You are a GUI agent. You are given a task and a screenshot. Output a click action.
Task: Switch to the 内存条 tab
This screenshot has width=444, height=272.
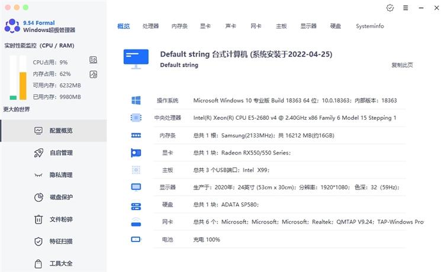click(x=179, y=26)
